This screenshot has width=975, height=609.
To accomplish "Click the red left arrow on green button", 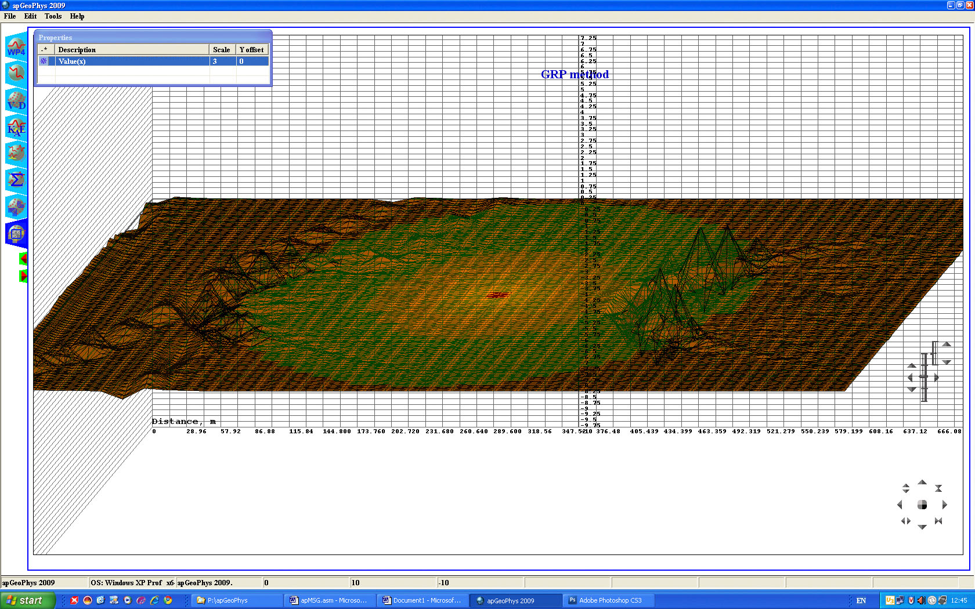I will (23, 259).
